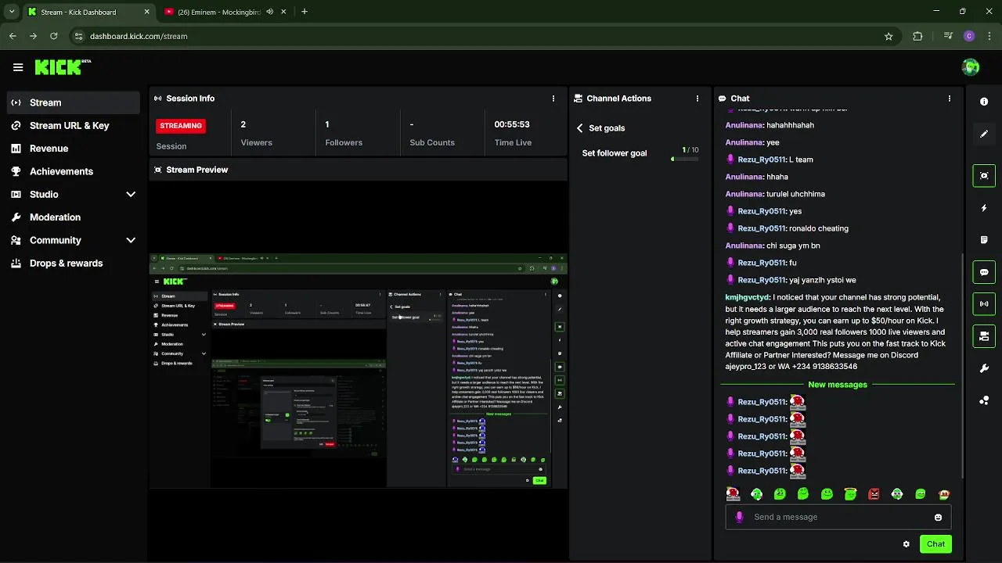Expand the Community section chevron
The image size is (1002, 563).
click(131, 240)
